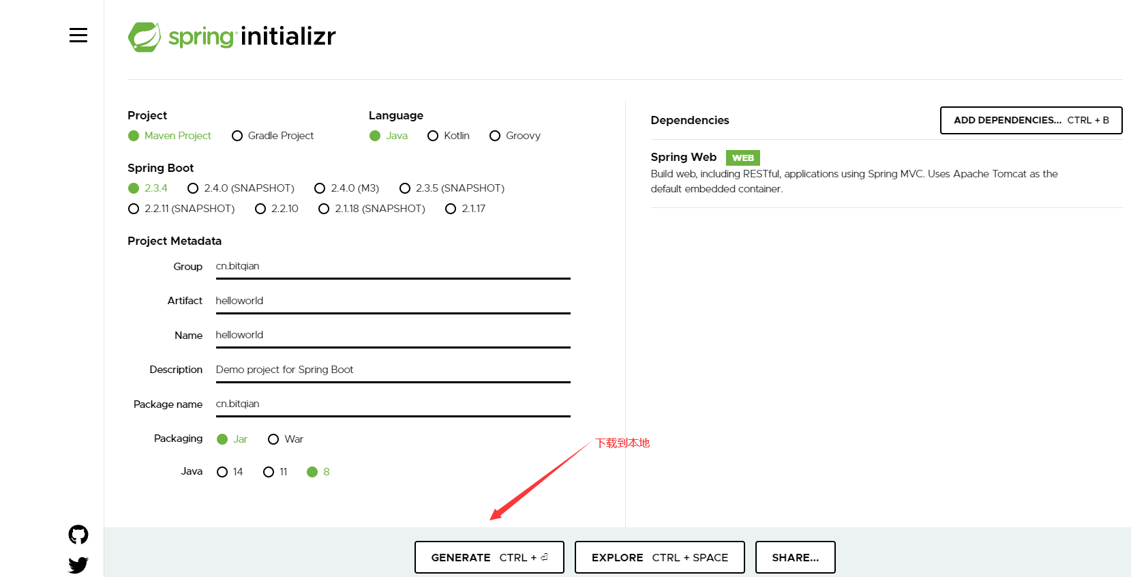Select Spring Boot version 2.1.17
1131x577 pixels.
(x=466, y=209)
